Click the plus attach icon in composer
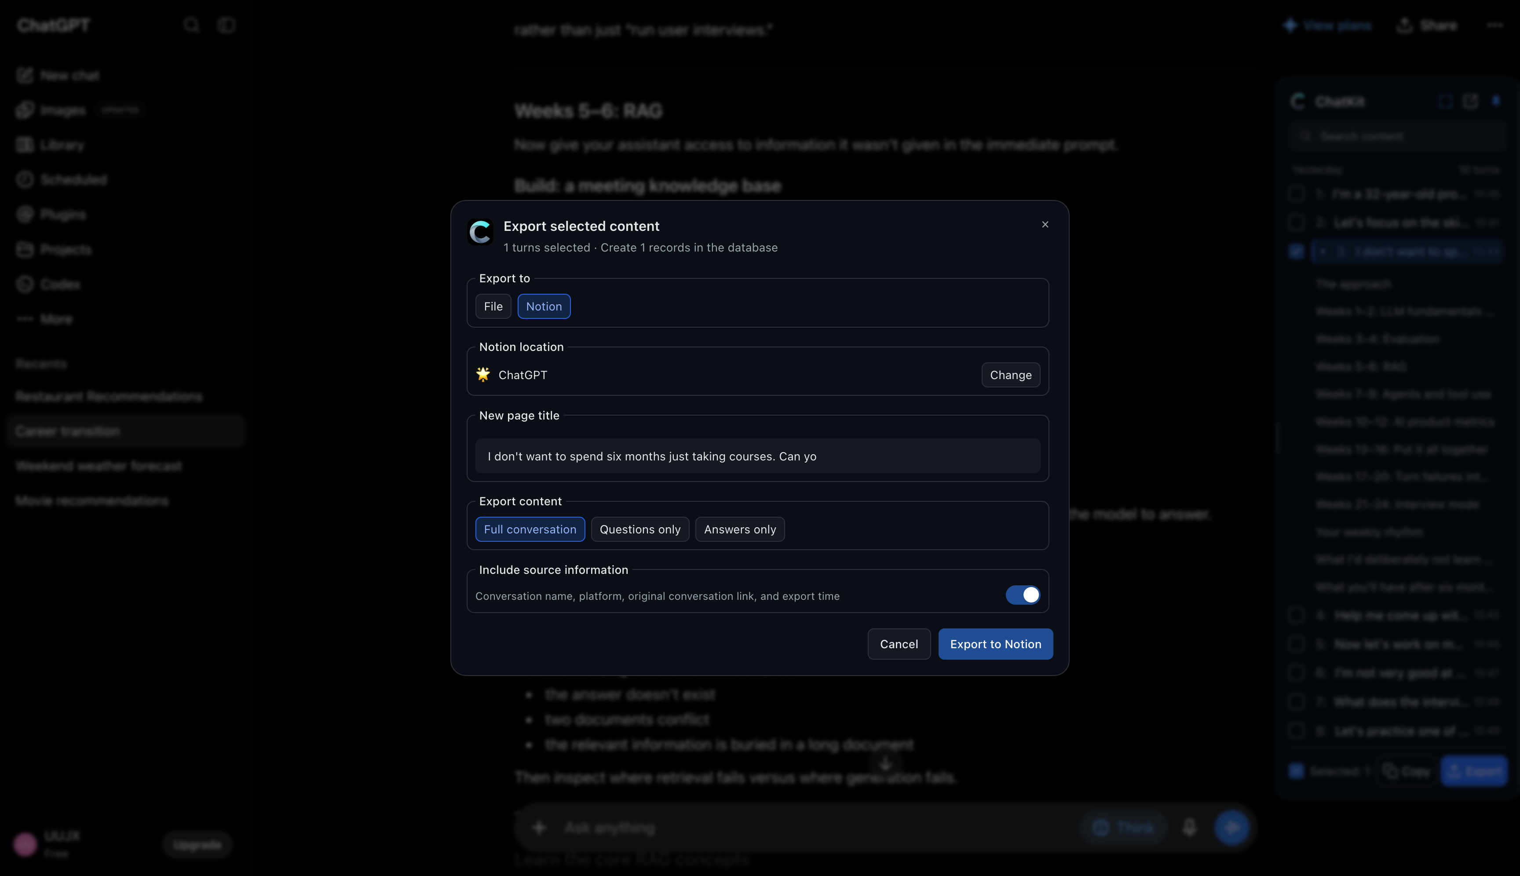This screenshot has width=1520, height=876. point(539,828)
